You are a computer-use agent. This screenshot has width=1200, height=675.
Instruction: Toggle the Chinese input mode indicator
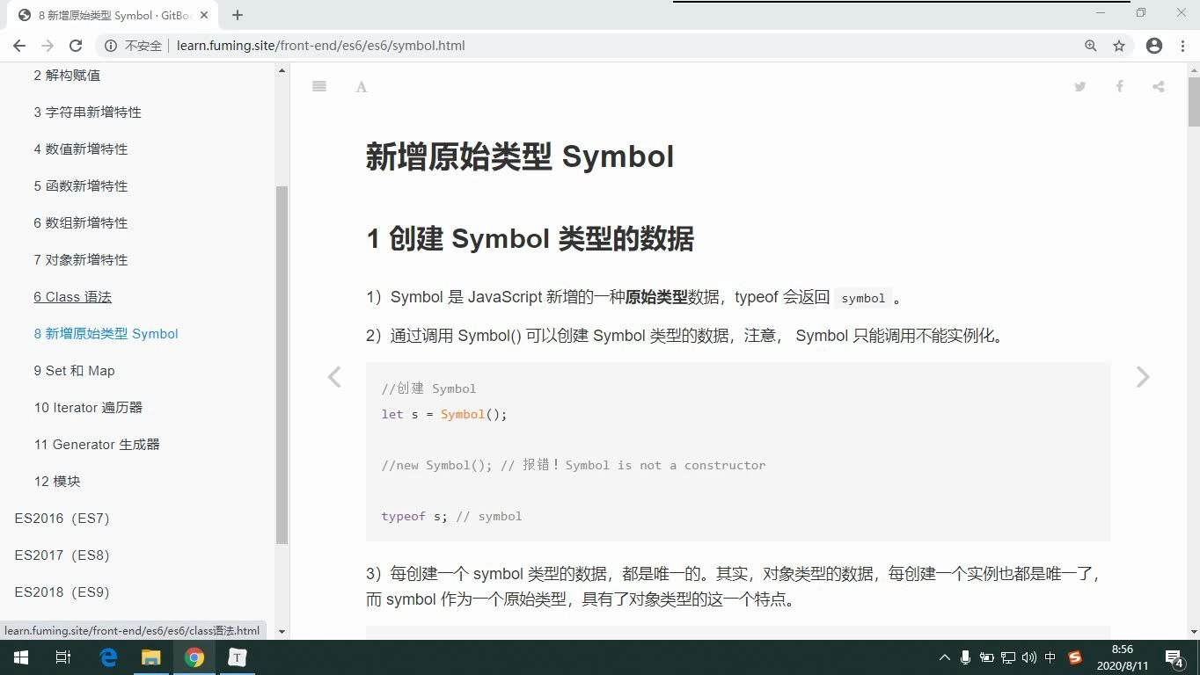pos(1050,657)
